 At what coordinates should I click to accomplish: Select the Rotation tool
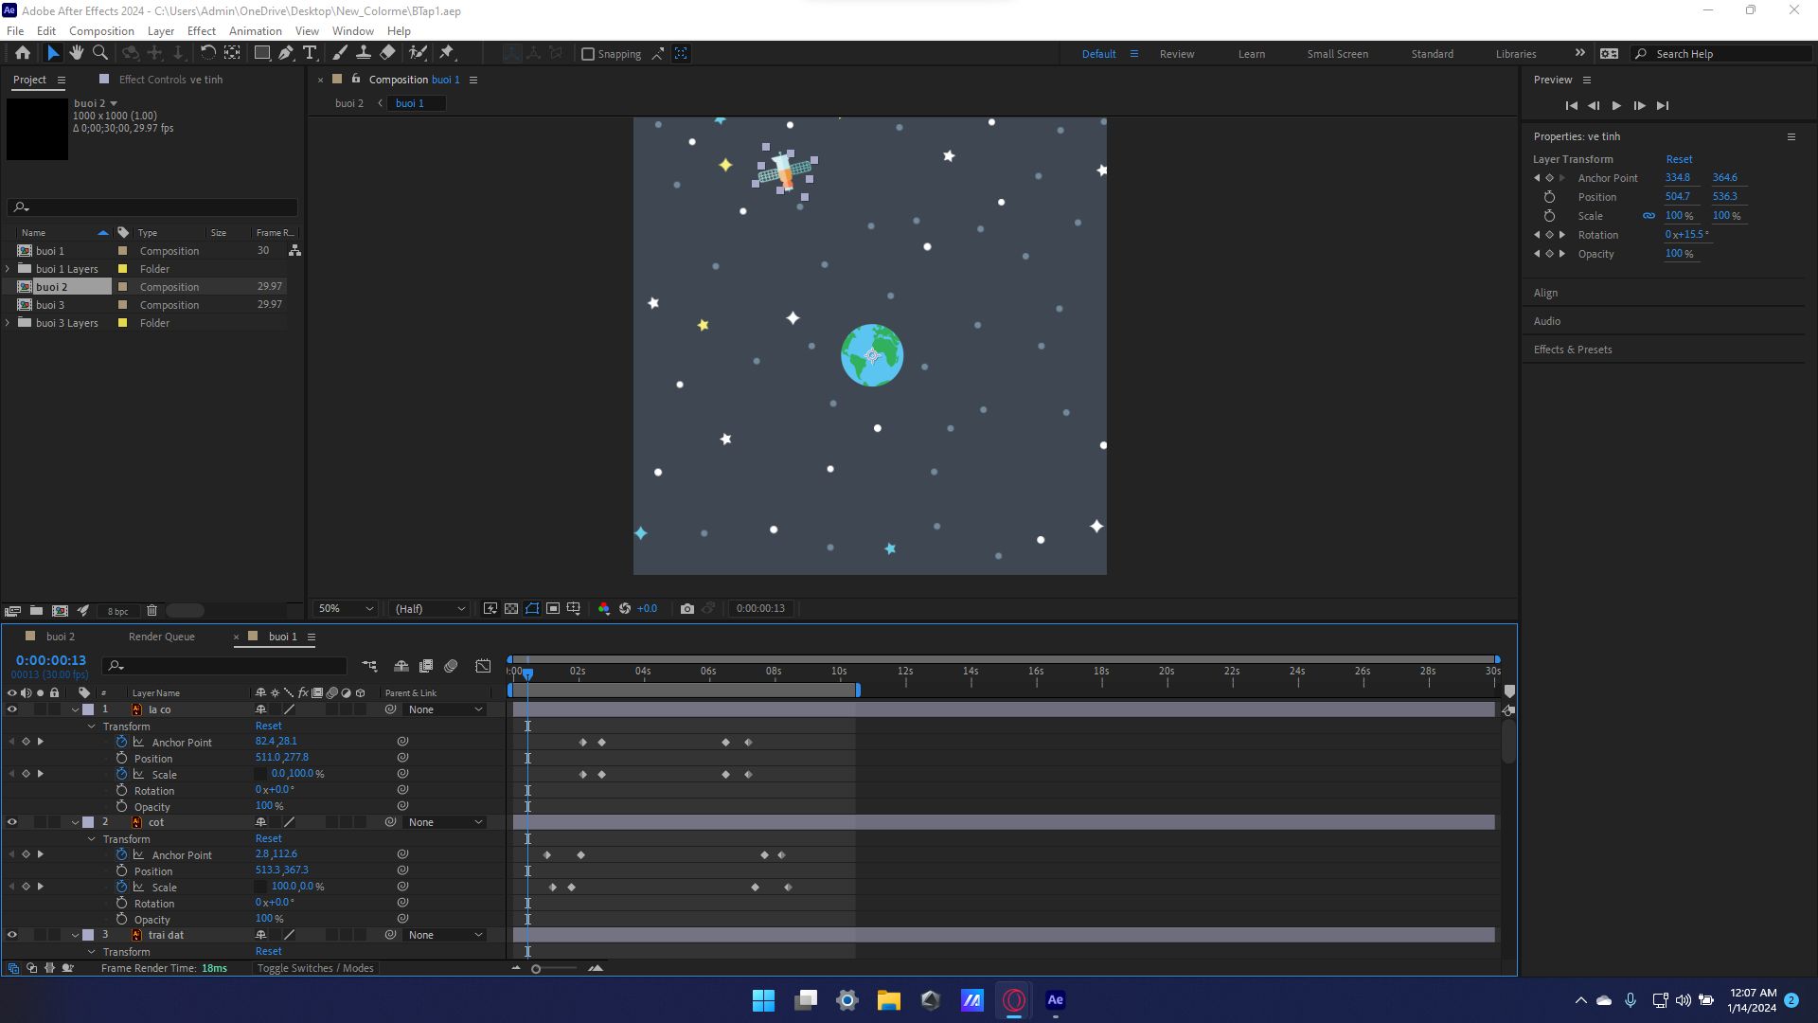tap(207, 53)
